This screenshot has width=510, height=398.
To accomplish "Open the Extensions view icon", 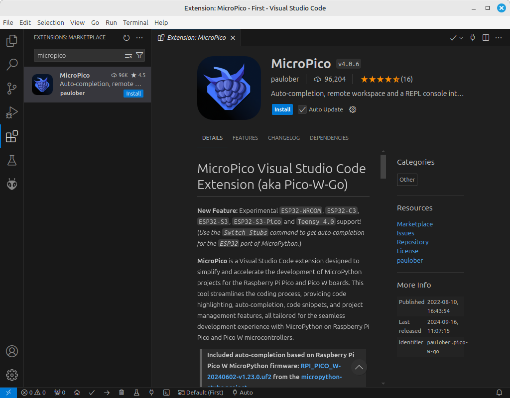I will coord(12,136).
